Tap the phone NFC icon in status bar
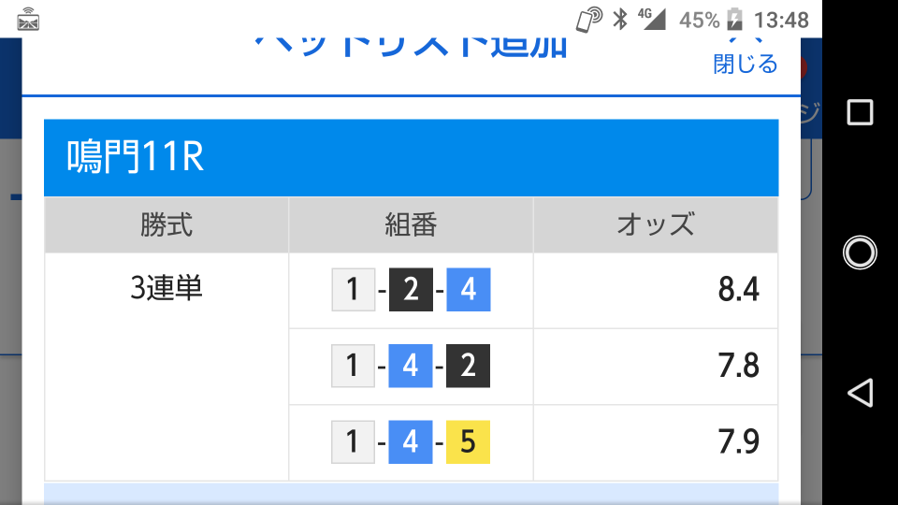 588,20
